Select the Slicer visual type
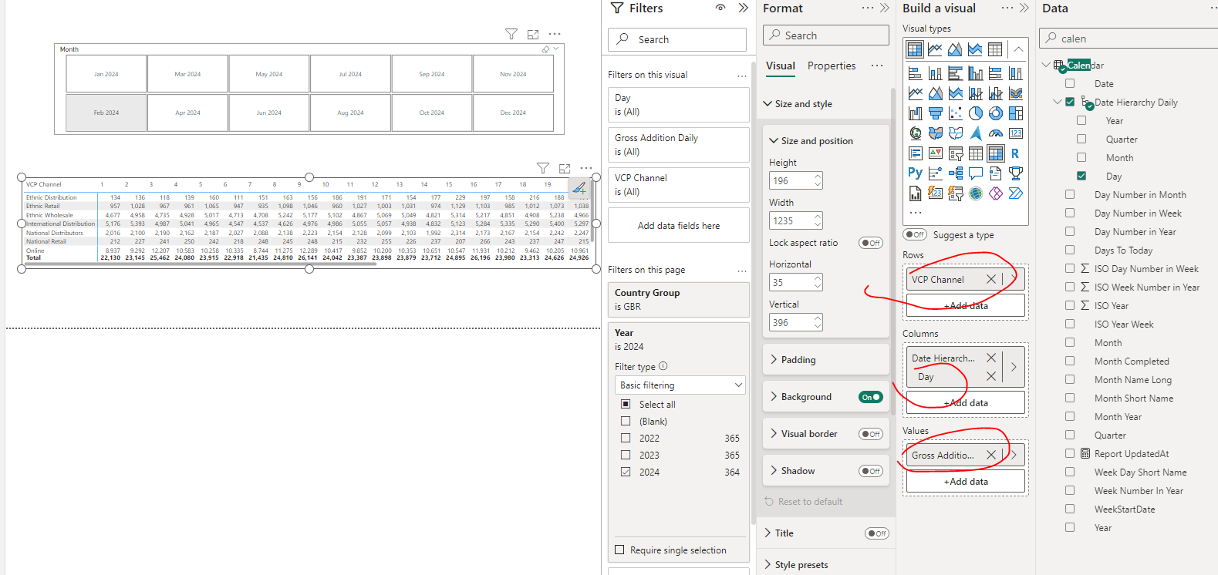 click(x=956, y=153)
